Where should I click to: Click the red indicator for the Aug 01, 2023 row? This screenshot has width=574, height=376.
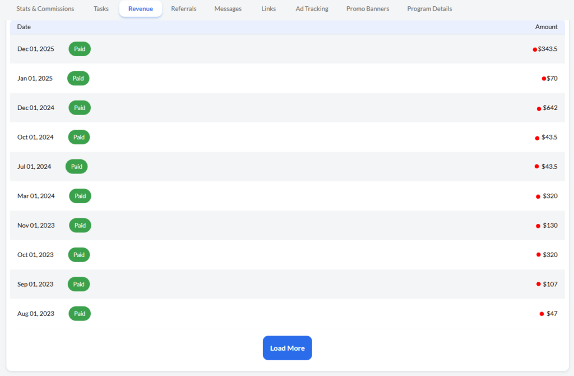click(541, 313)
